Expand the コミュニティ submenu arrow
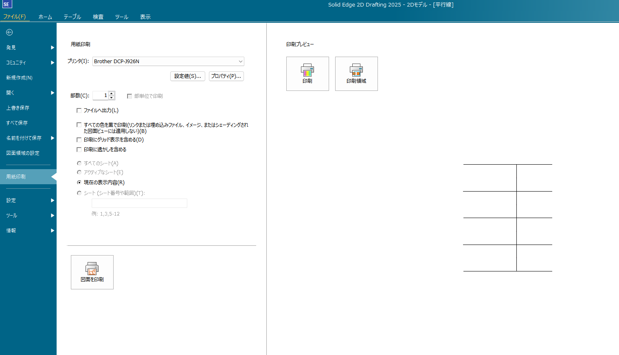Image resolution: width=619 pixels, height=355 pixels. [53, 63]
